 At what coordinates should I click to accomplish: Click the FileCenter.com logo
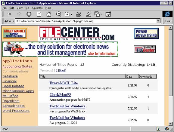coord(77,34)
